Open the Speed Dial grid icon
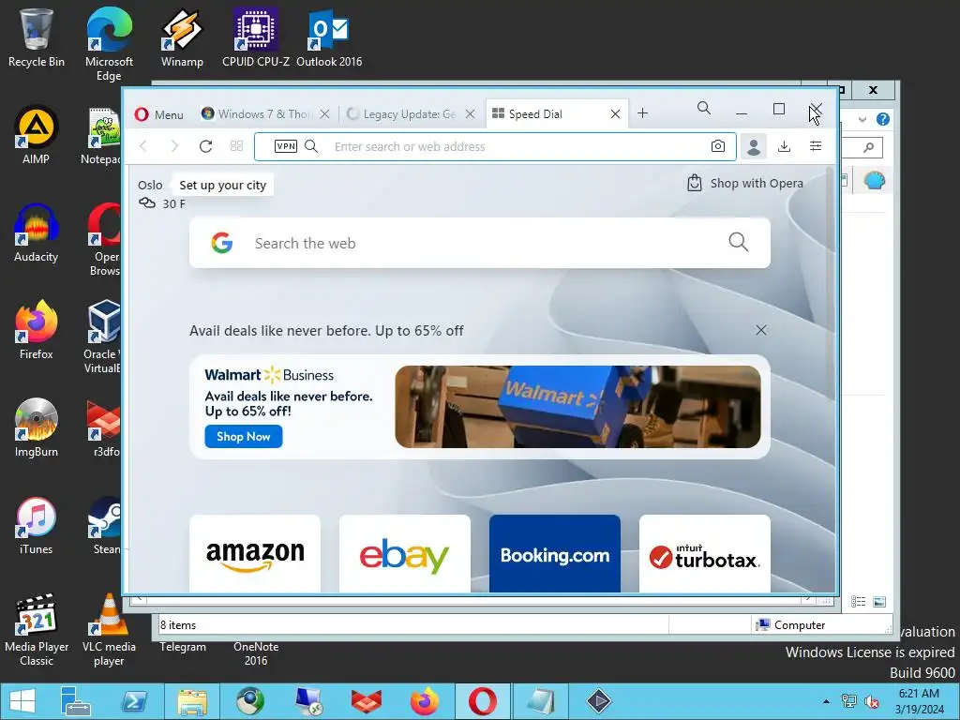Viewport: 960px width, 720px height. (236, 146)
